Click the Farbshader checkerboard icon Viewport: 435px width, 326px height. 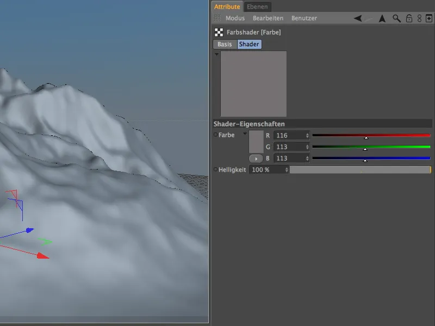coord(219,33)
